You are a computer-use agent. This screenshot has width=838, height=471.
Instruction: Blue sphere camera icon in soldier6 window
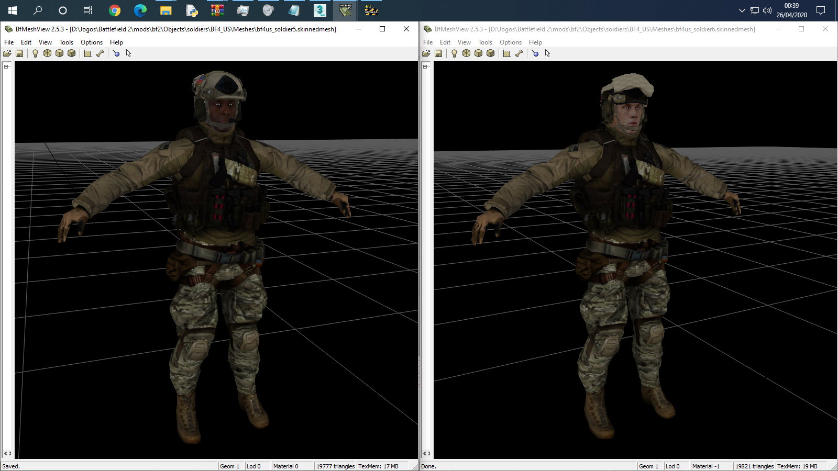click(535, 53)
